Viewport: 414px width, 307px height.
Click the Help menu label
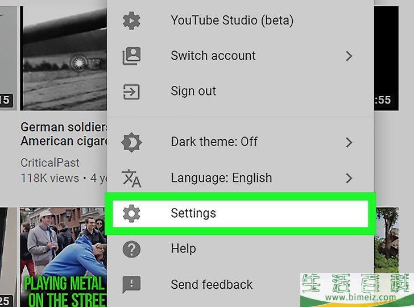184,248
